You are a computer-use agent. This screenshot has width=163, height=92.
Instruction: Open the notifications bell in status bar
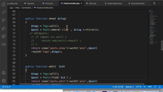tap(160, 87)
